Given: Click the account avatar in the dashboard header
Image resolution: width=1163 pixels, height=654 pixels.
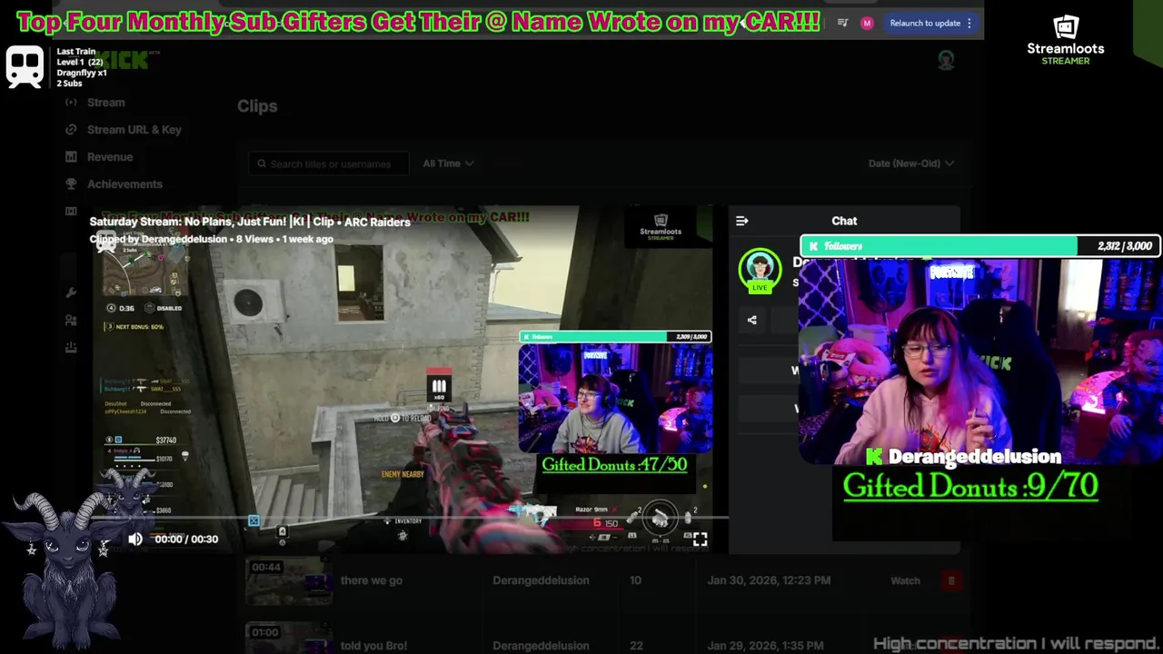Looking at the screenshot, I should point(946,60).
